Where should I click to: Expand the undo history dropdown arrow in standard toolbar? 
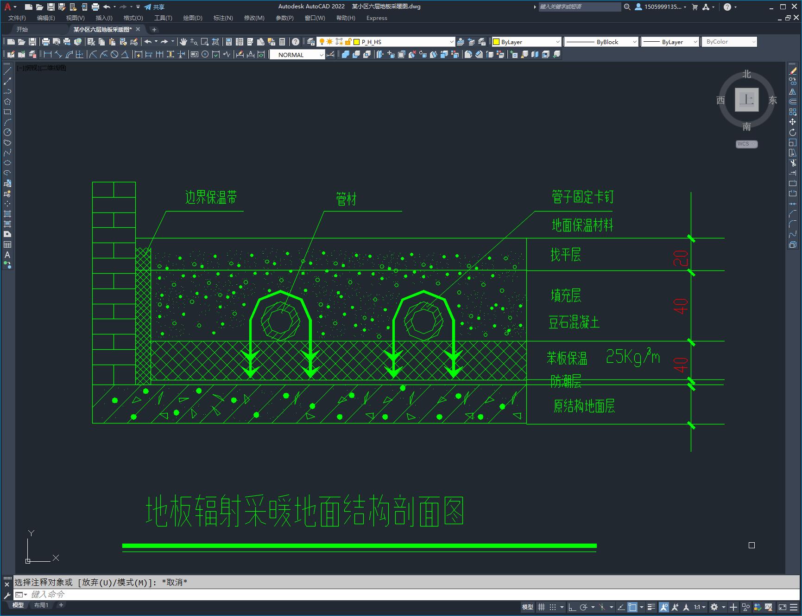pos(156,42)
